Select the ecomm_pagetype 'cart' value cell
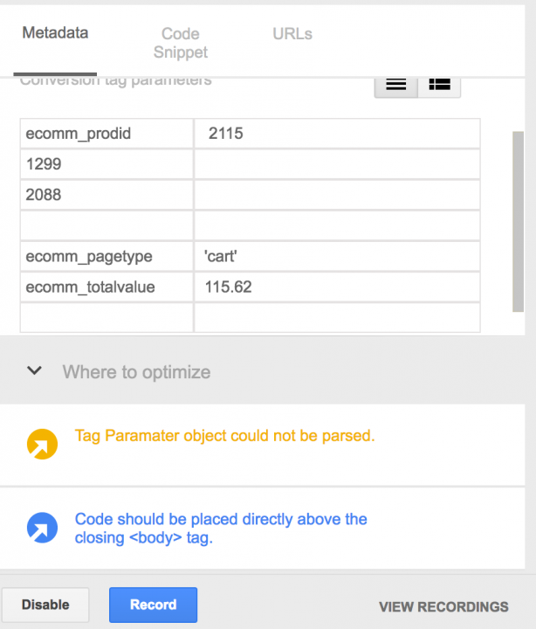 (x=337, y=256)
